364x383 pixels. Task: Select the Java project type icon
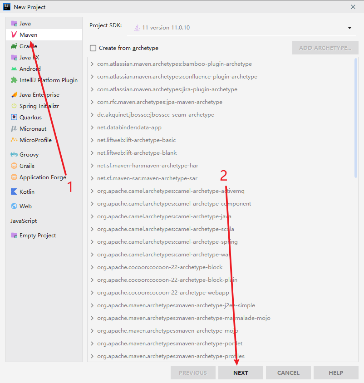pos(14,24)
